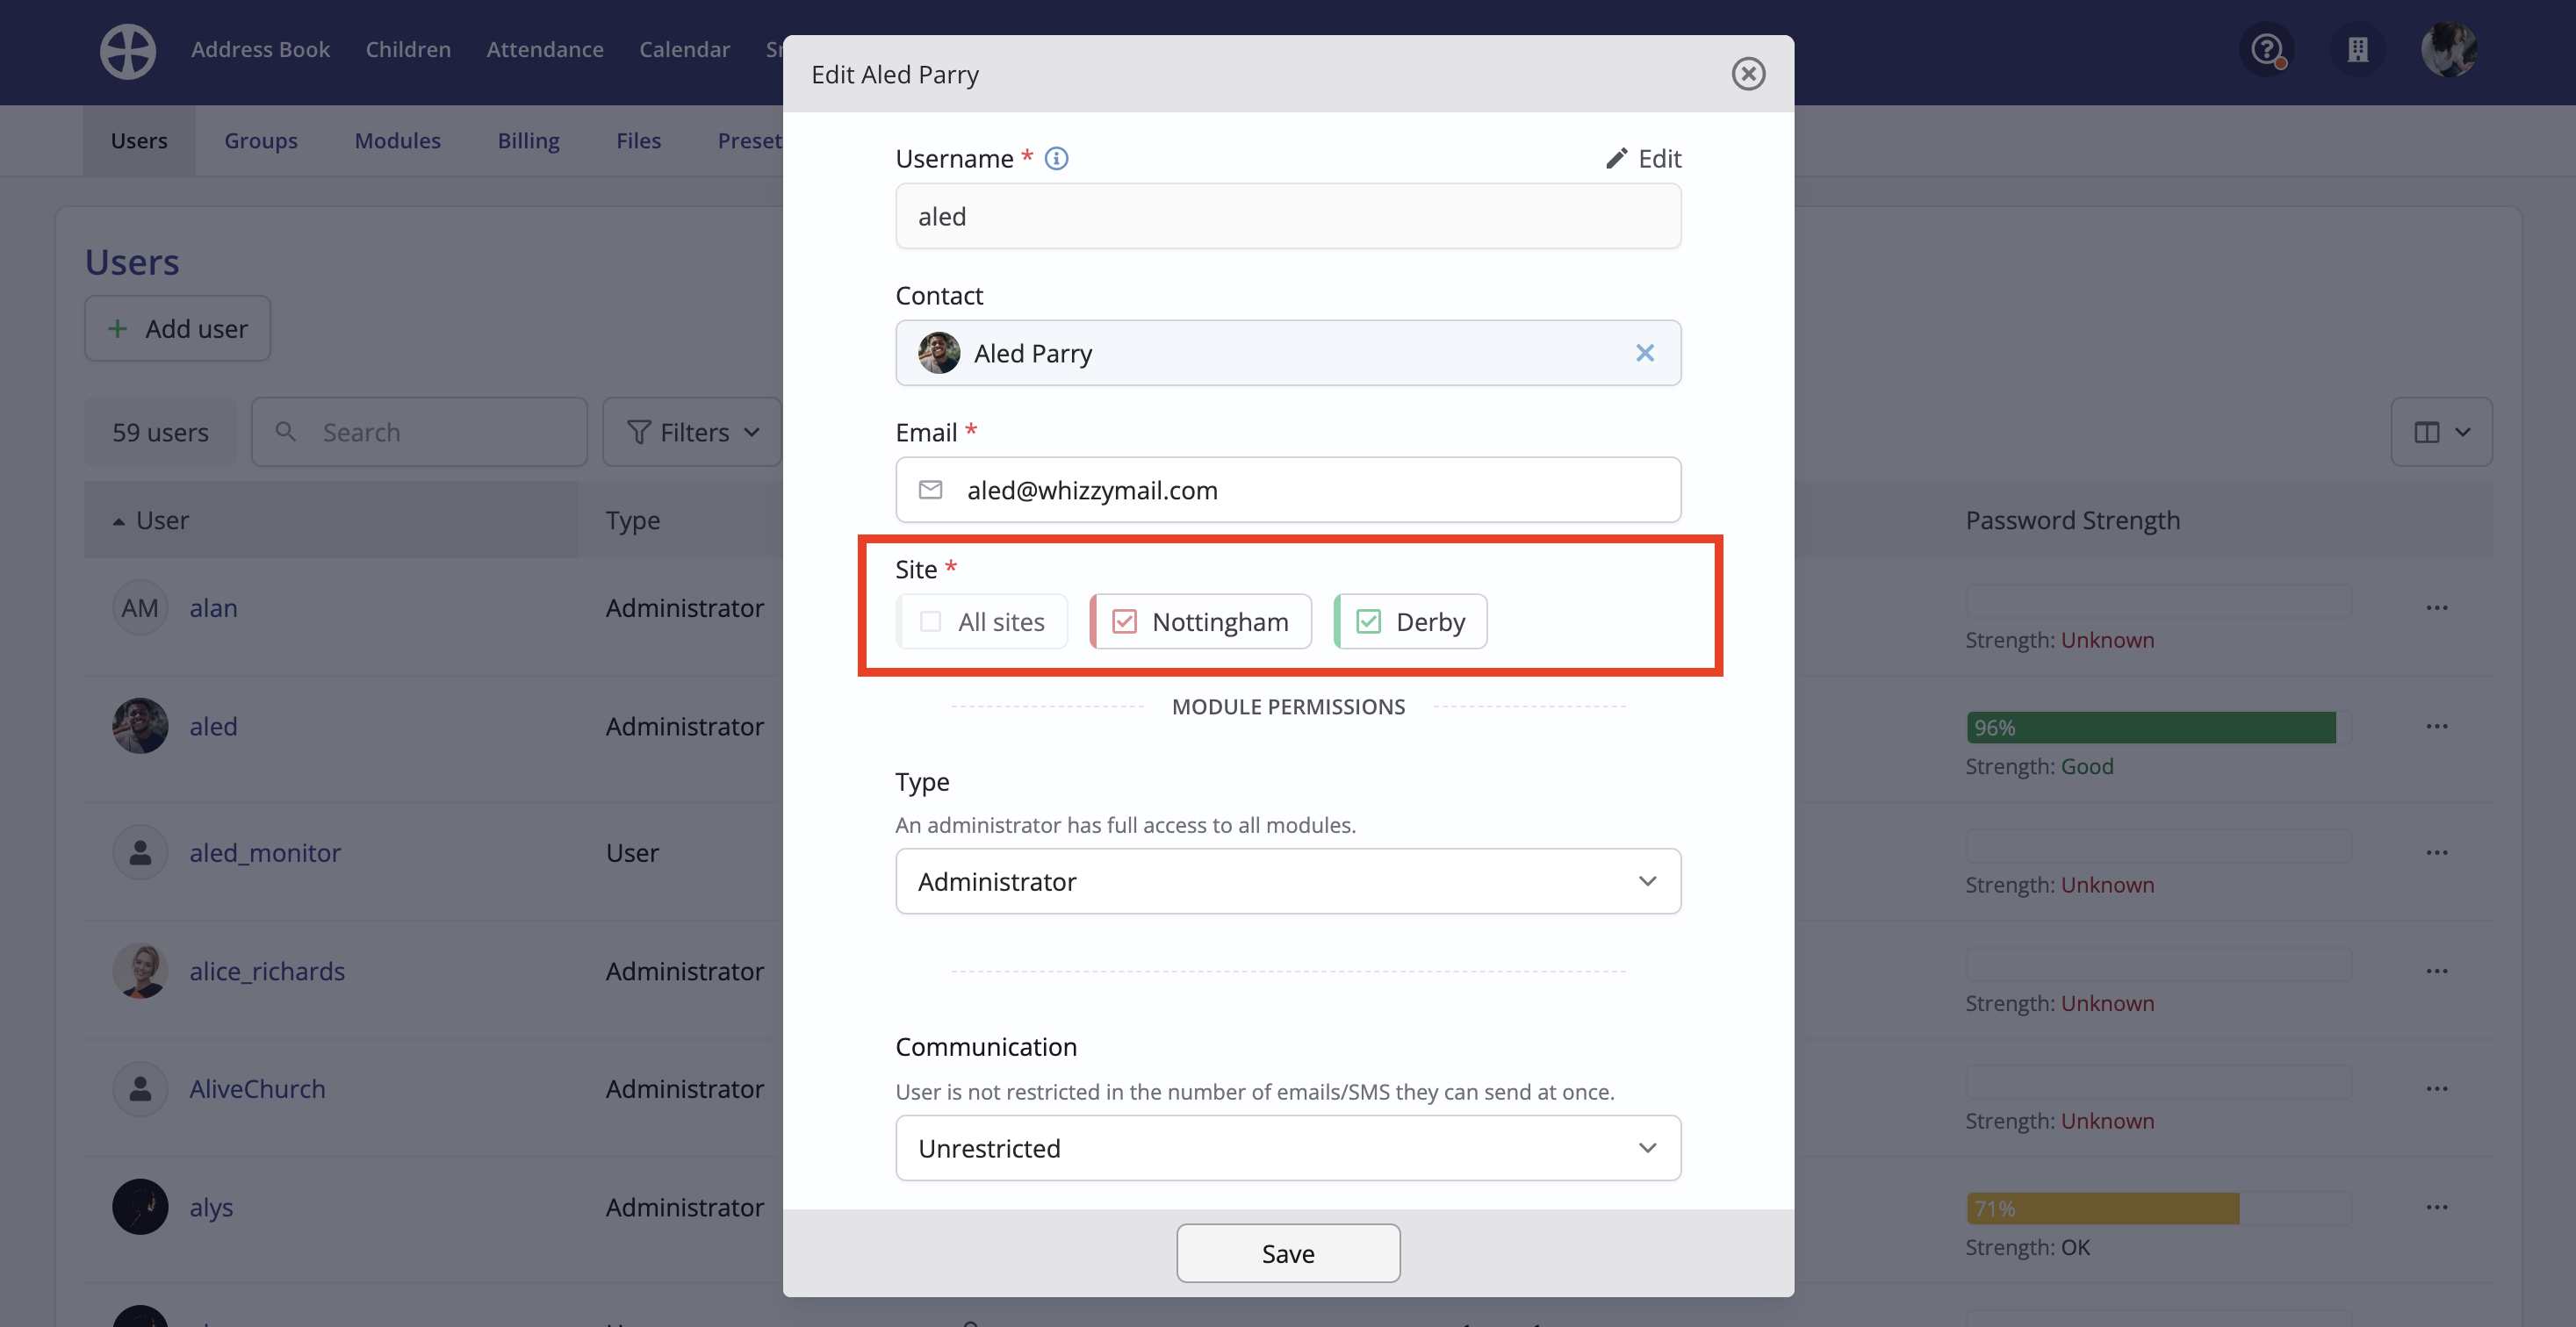Open the alys user link

point(211,1207)
